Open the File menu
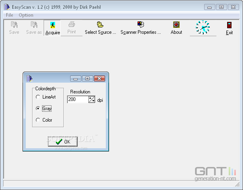 [x=10, y=15]
